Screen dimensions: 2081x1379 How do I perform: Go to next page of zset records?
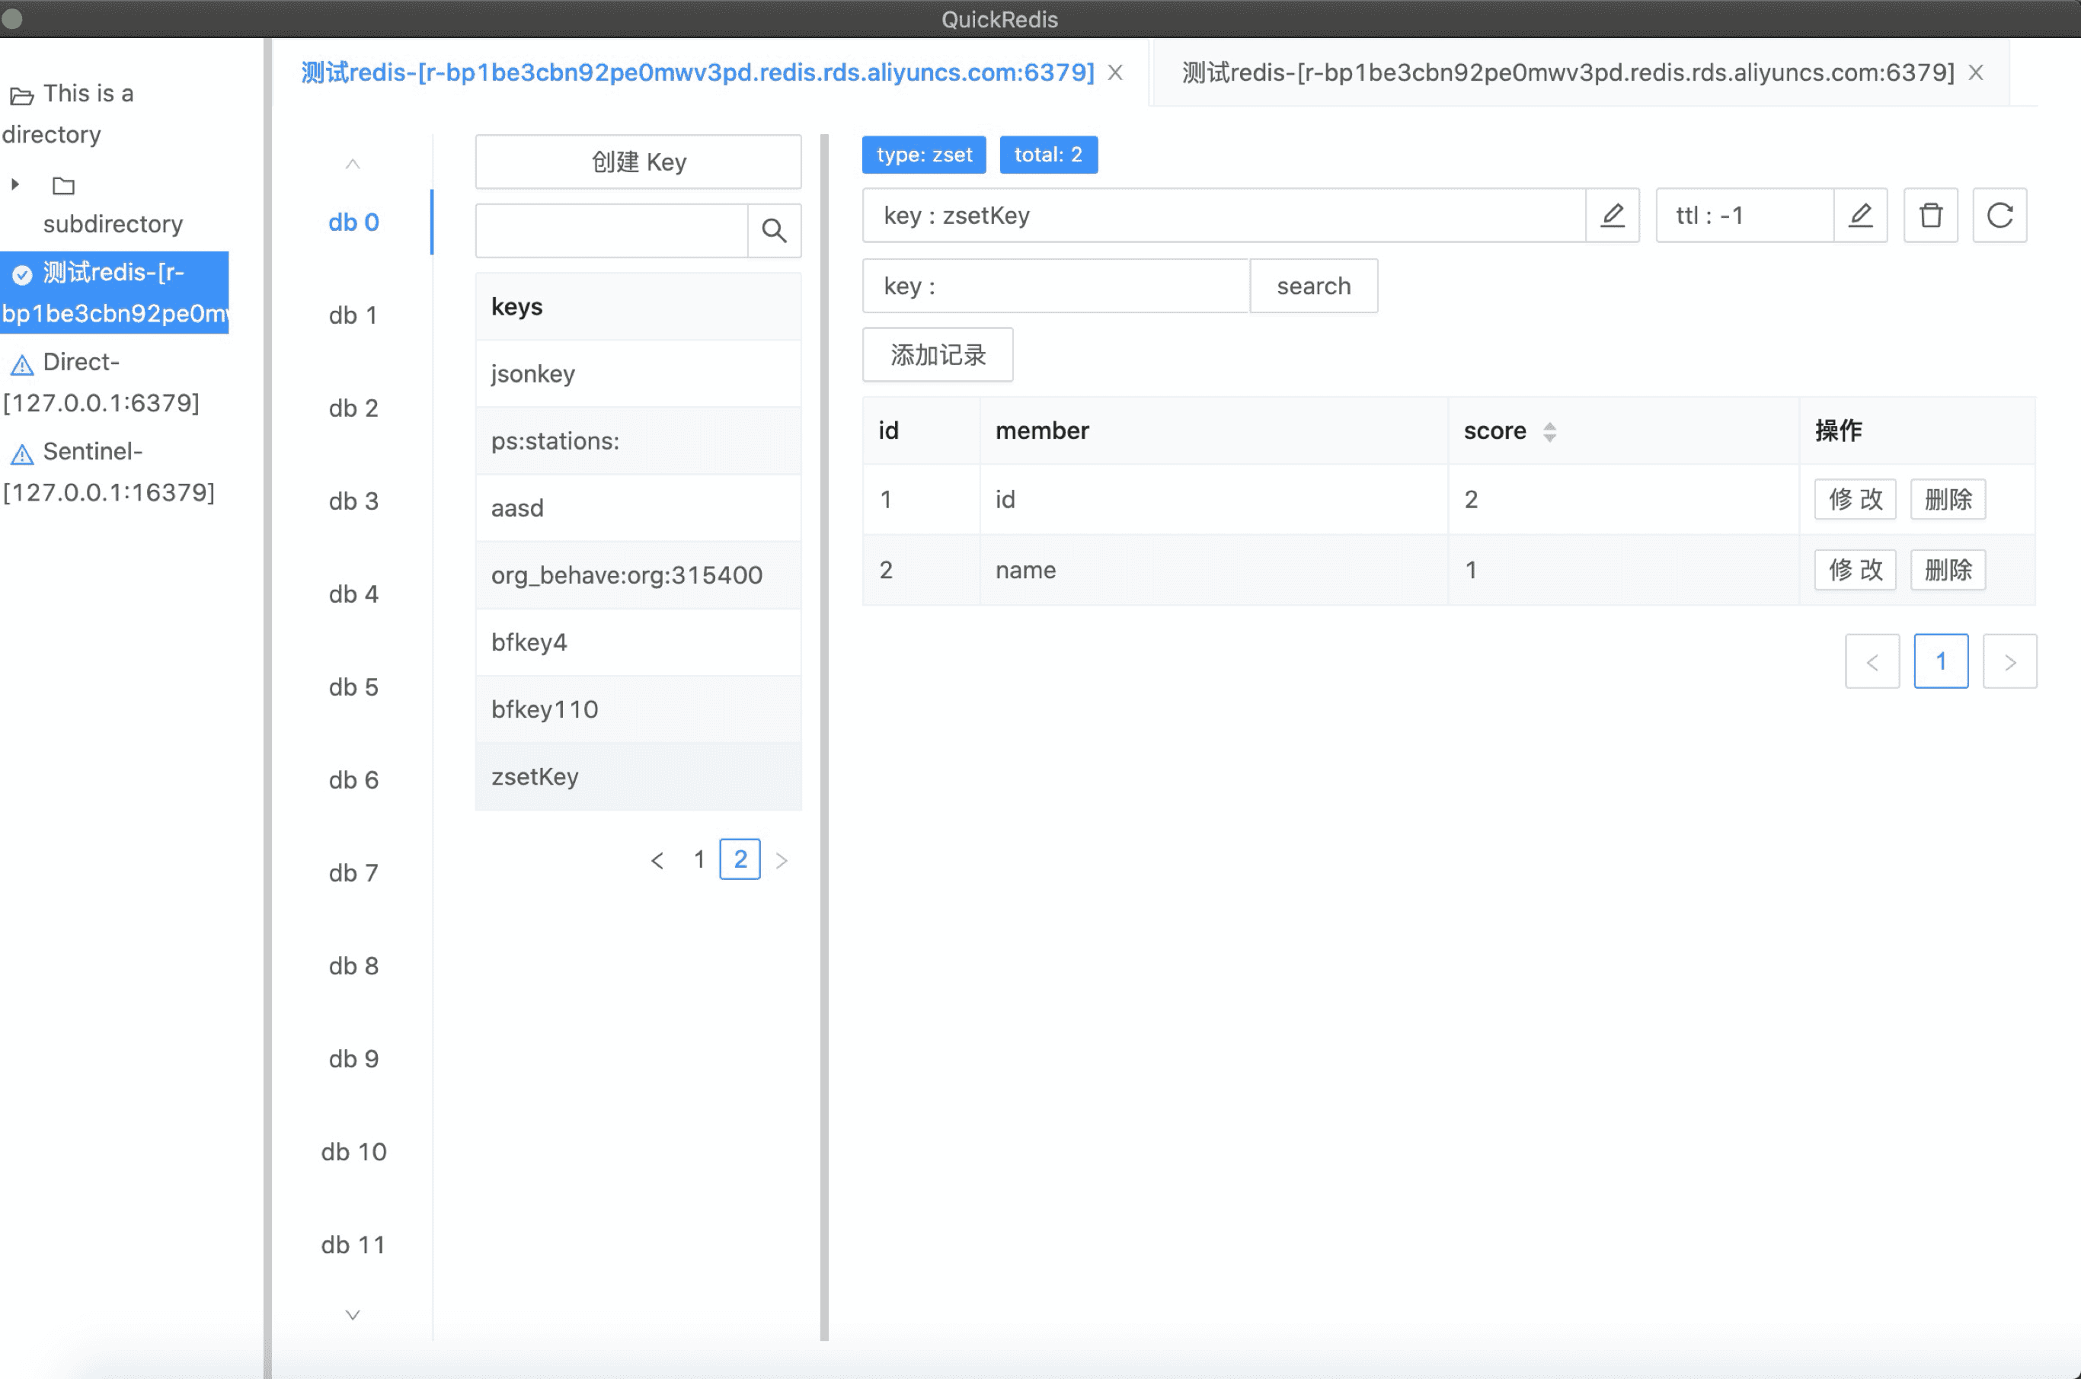click(2009, 661)
